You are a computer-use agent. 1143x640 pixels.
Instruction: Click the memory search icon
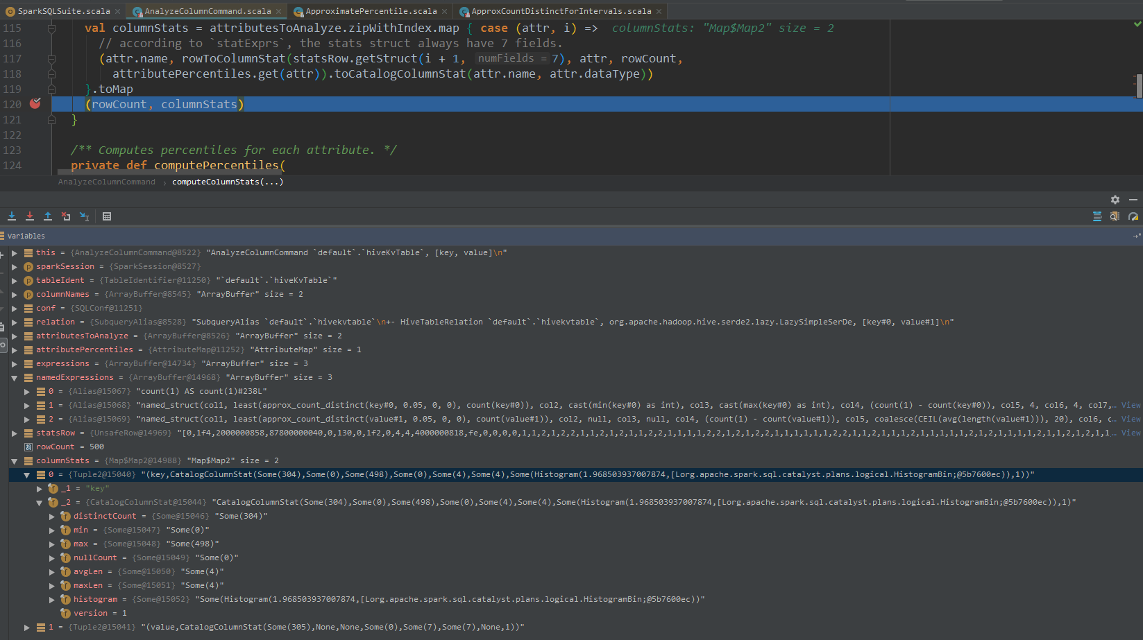click(1115, 216)
